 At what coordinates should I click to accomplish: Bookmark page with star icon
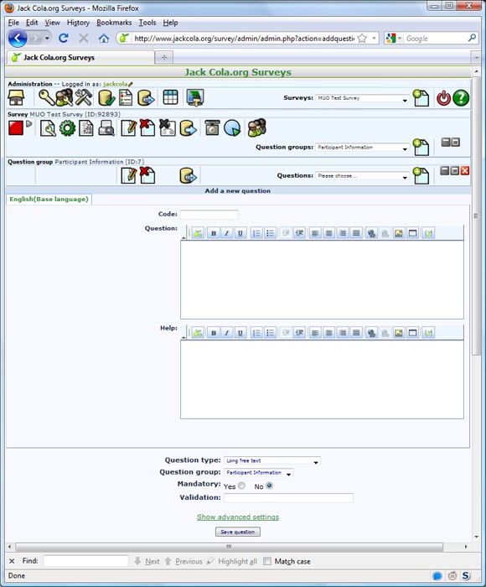click(362, 39)
